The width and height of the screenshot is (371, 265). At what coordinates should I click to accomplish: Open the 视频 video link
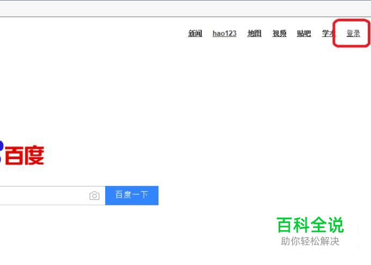click(x=279, y=33)
